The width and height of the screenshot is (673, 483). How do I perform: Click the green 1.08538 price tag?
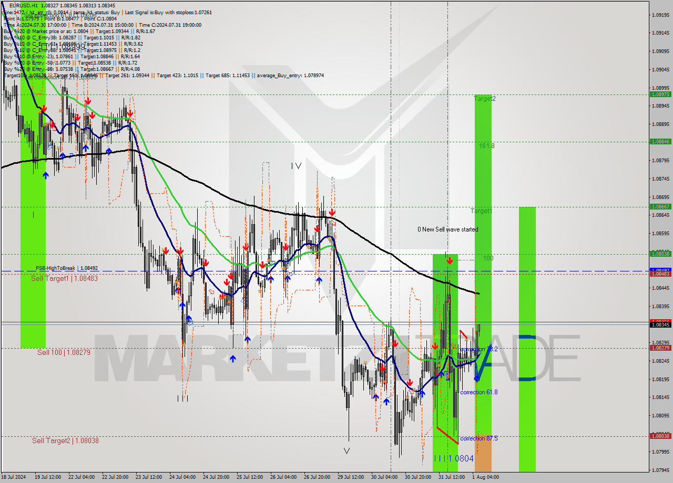click(660, 254)
